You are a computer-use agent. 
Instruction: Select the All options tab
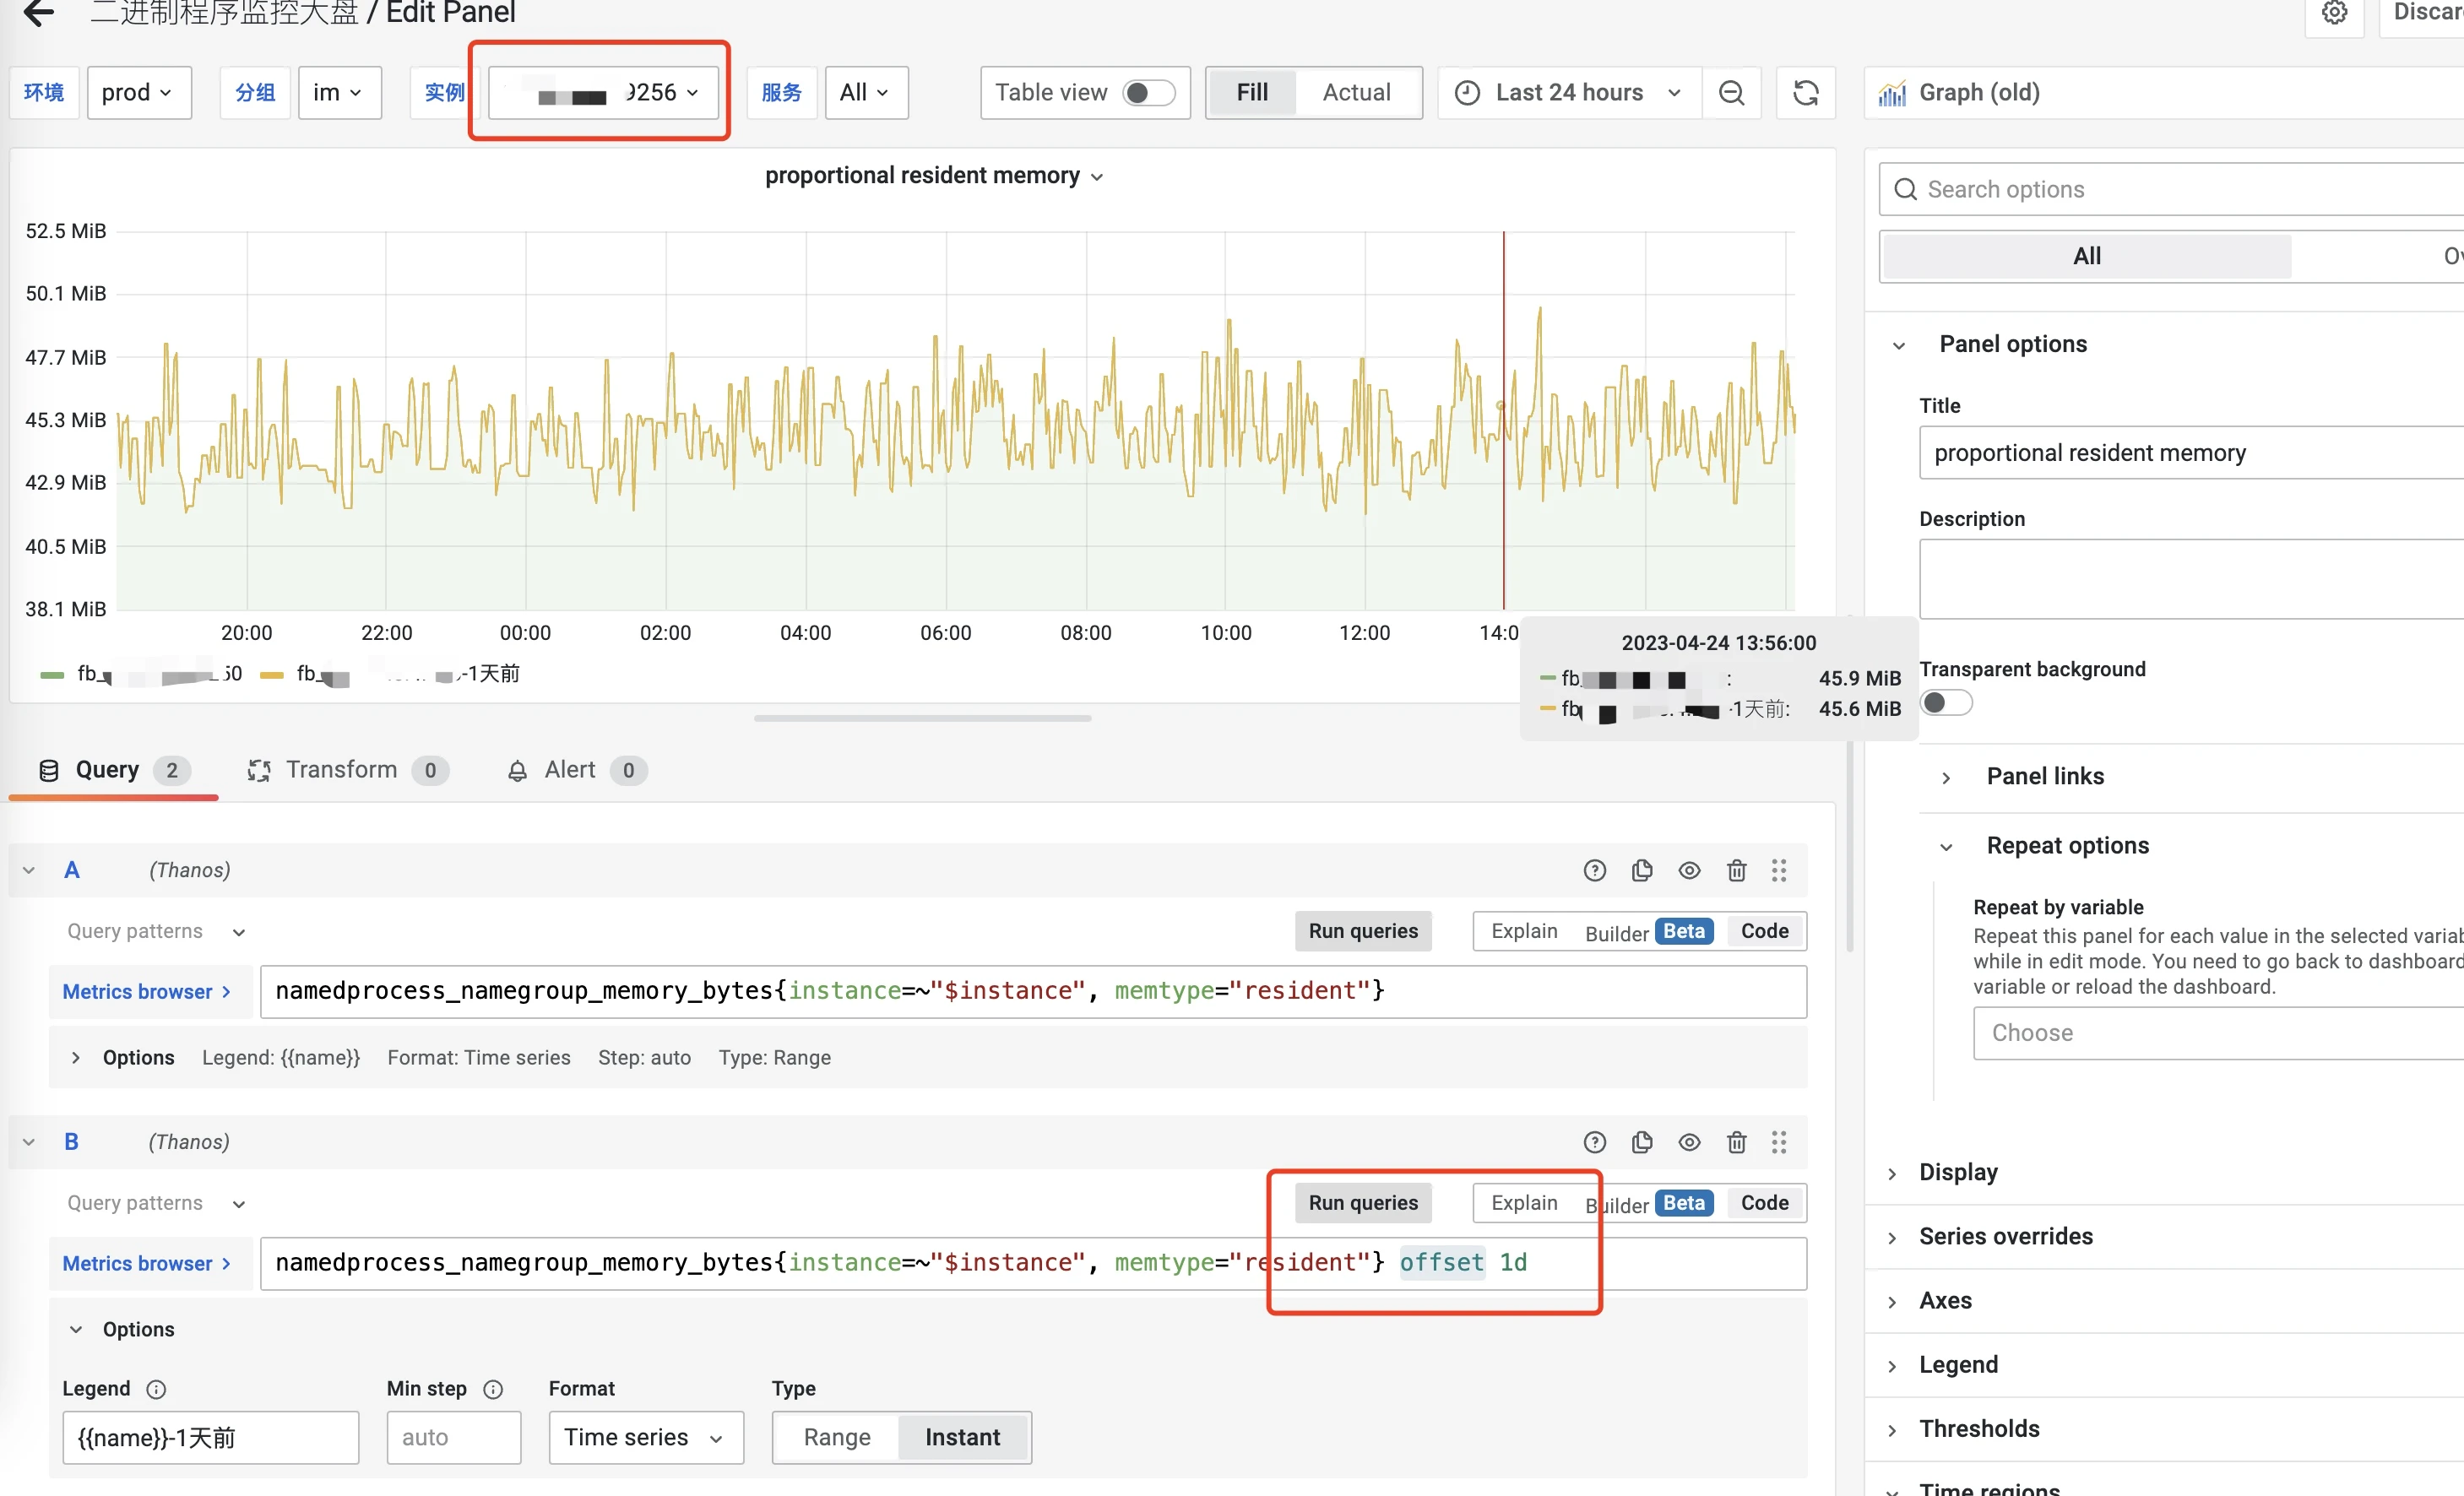coord(2086,256)
